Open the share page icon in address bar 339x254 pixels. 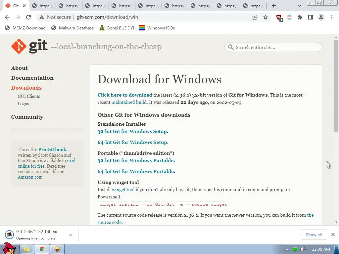(255, 17)
